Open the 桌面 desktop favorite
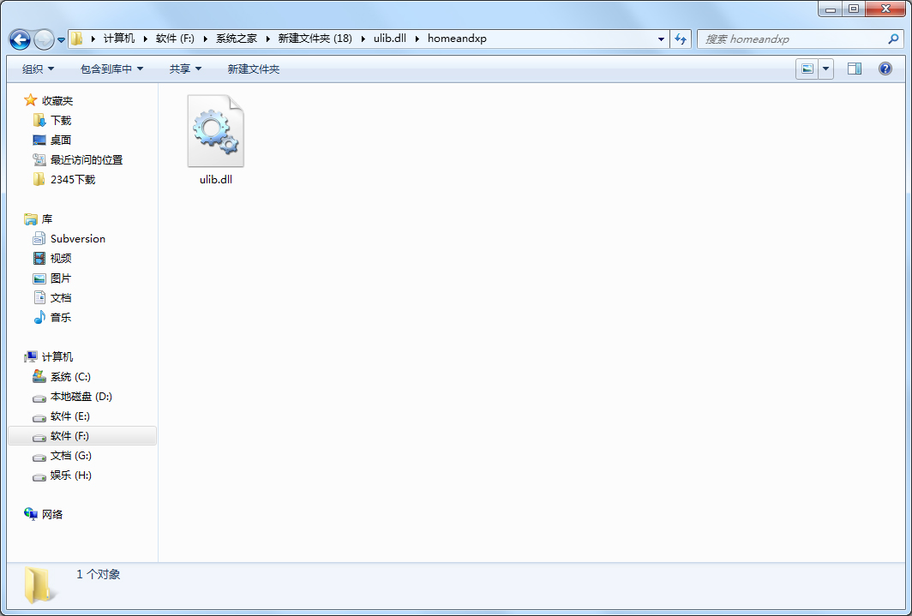The image size is (912, 616). point(60,141)
